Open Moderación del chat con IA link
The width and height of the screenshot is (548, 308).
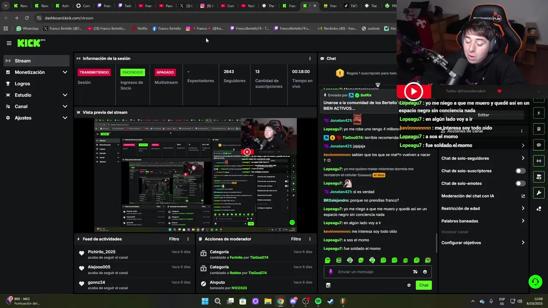pyautogui.click(x=483, y=196)
